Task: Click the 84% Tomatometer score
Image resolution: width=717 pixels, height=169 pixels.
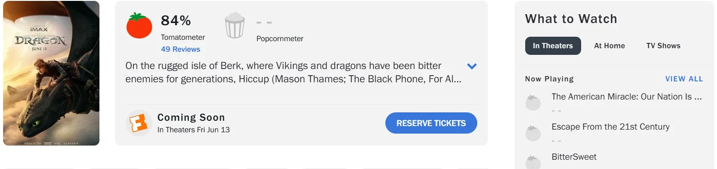Action: pyautogui.click(x=176, y=20)
